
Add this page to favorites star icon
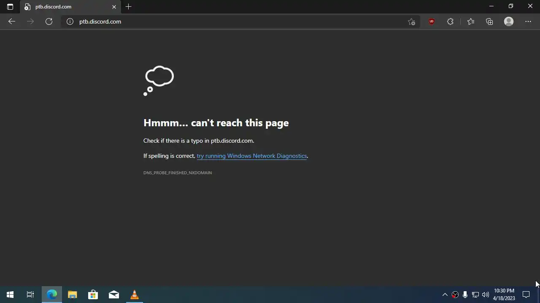(x=411, y=21)
